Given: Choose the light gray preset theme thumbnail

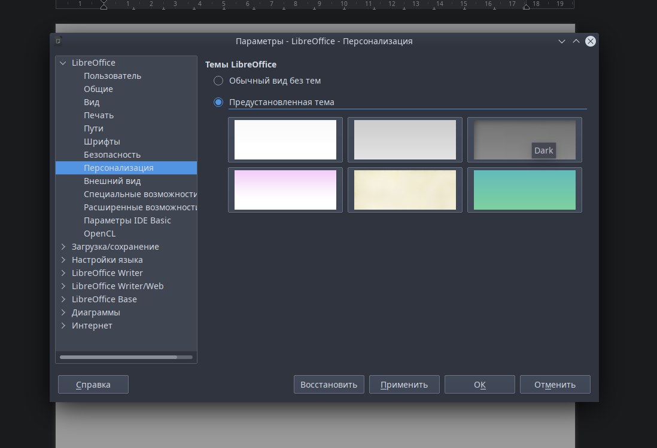Looking at the screenshot, I should point(404,140).
